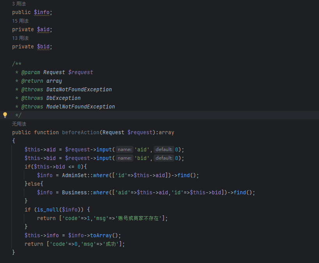Image resolution: width=319 pixels, height=263 pixels.
Task: Click the is_null function call
Action: click(x=46, y=210)
